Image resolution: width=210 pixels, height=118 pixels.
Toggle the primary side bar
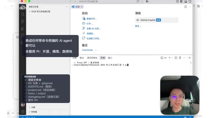click(181, 1)
